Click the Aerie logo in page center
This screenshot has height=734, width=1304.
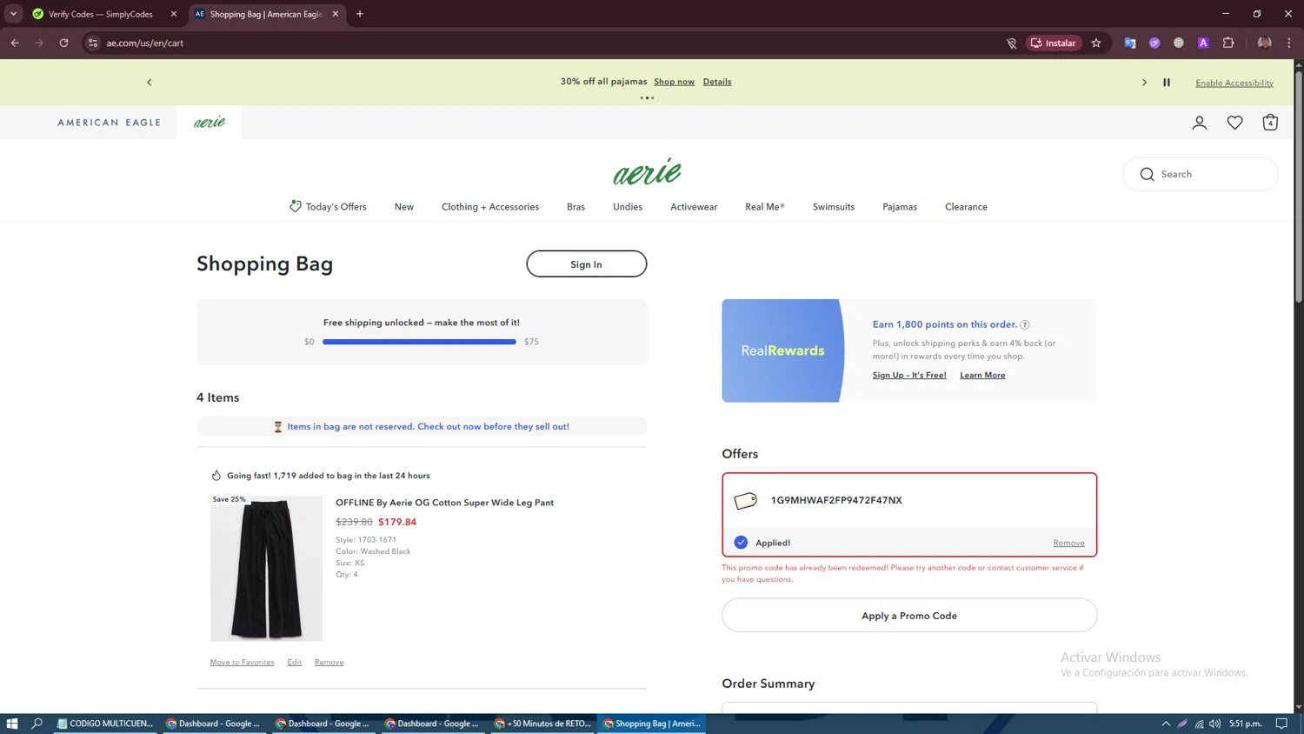(x=647, y=171)
